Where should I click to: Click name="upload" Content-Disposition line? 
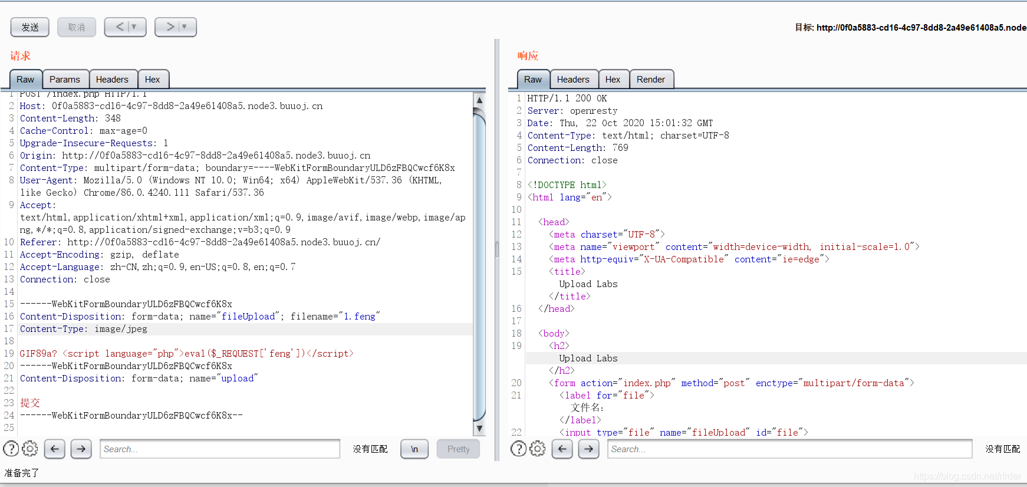(139, 379)
